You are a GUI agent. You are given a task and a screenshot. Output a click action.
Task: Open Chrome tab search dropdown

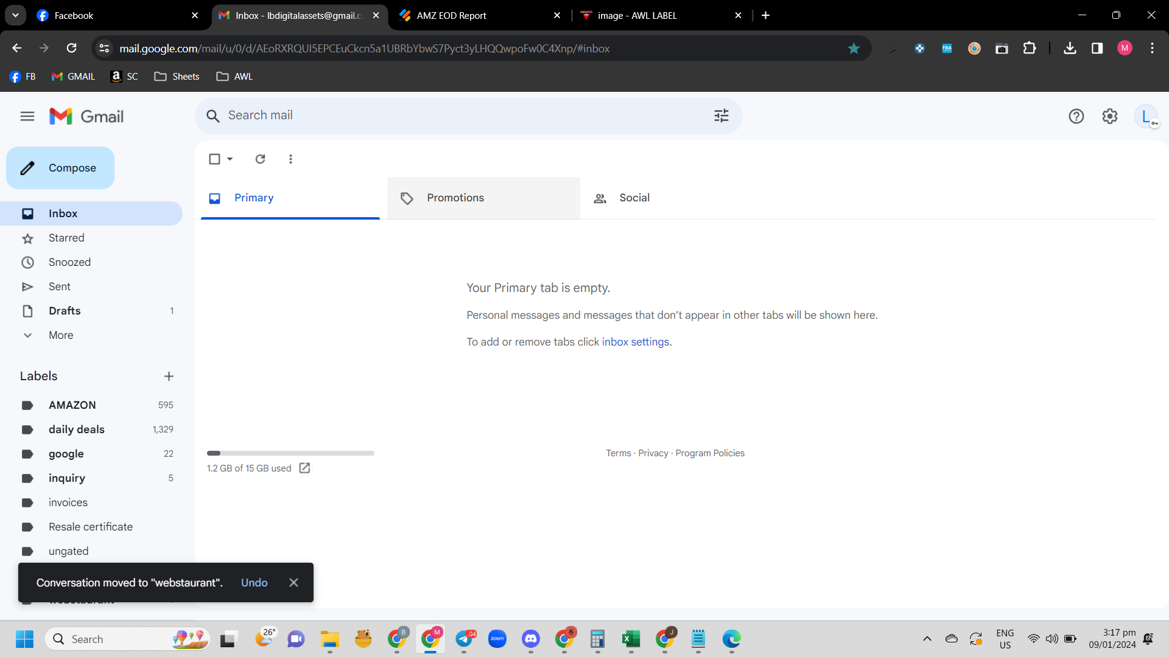point(15,15)
